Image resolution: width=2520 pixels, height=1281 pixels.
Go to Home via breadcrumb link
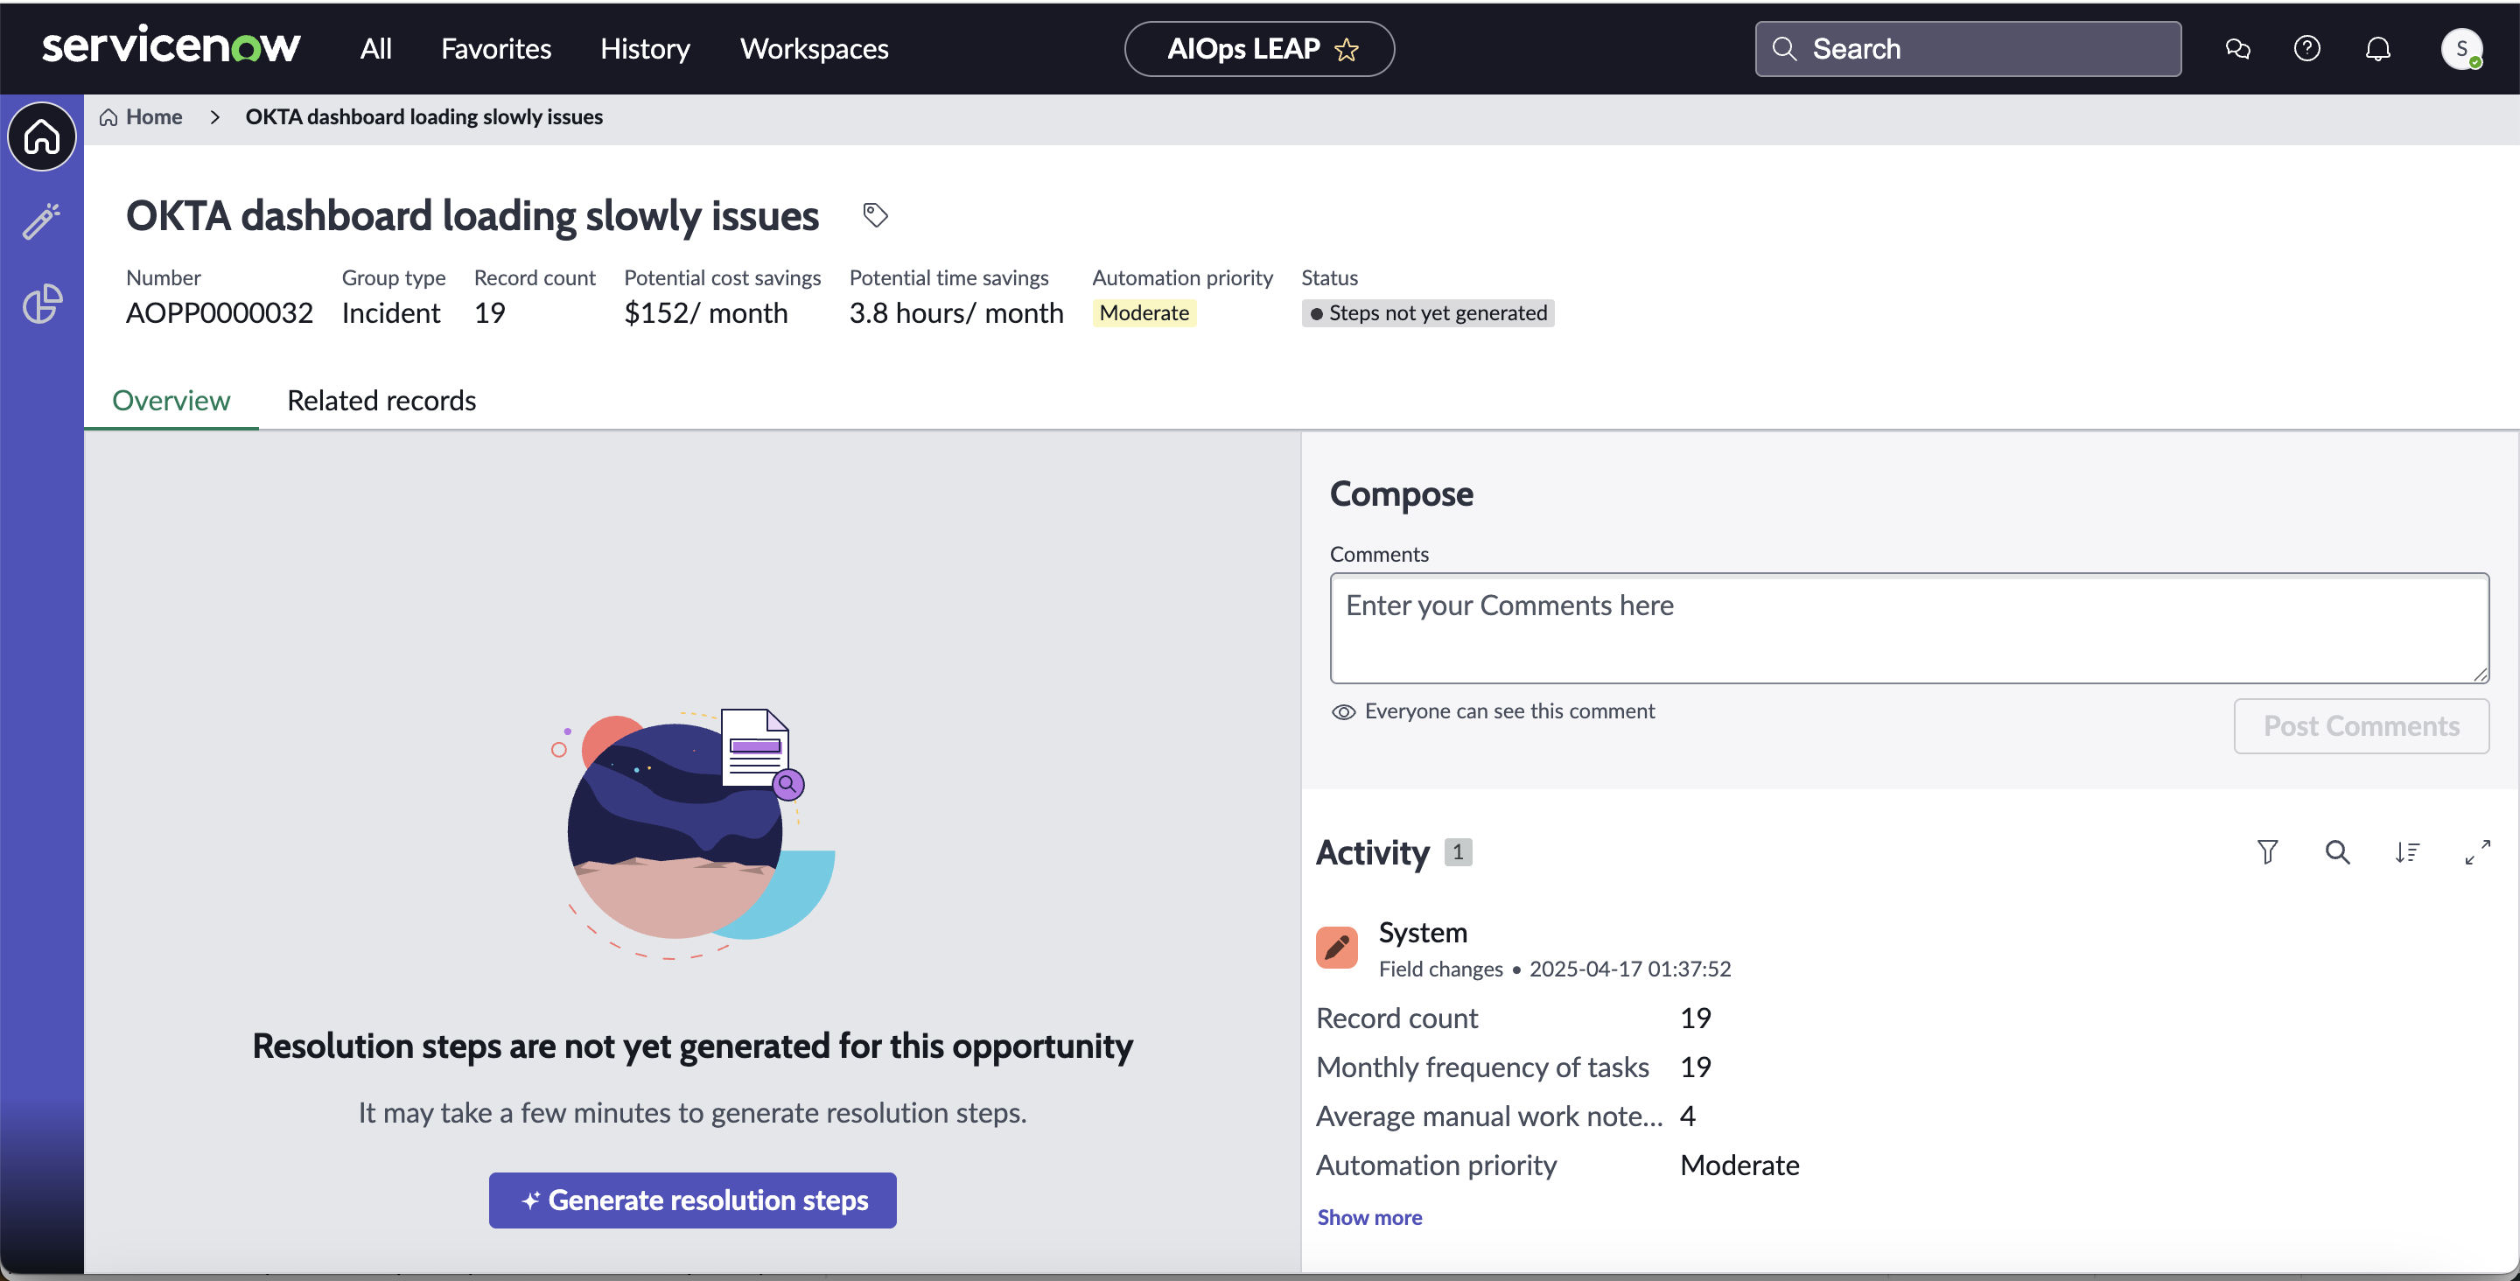(154, 117)
